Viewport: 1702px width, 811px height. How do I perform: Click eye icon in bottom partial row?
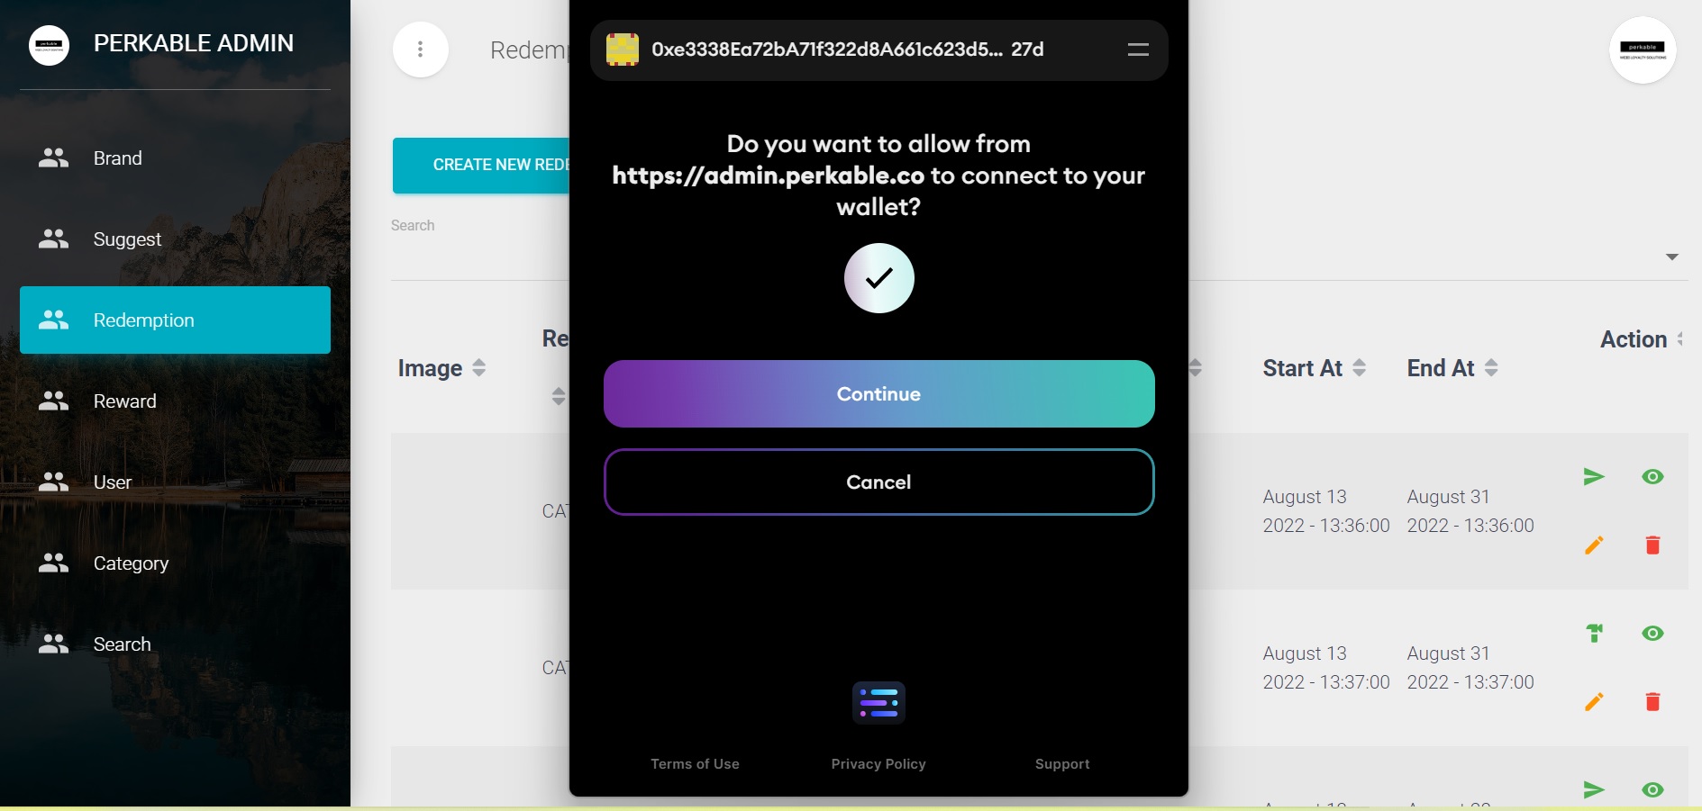(1652, 790)
